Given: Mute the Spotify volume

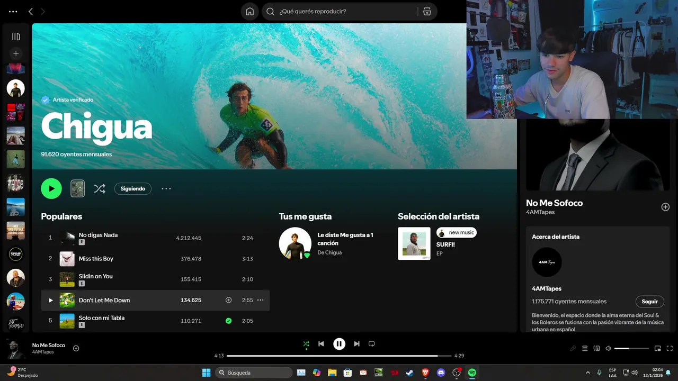Looking at the screenshot, I should pyautogui.click(x=608, y=349).
